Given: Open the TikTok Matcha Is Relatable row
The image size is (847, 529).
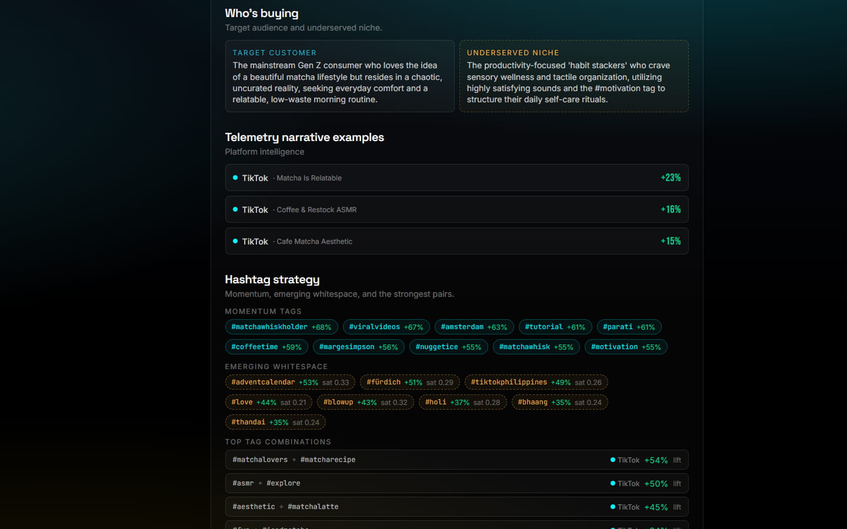Looking at the screenshot, I should click(x=456, y=178).
